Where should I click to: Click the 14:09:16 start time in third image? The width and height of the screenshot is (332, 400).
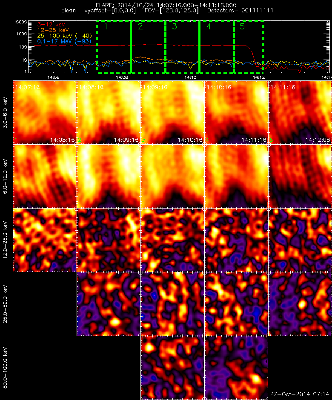pos(155,87)
